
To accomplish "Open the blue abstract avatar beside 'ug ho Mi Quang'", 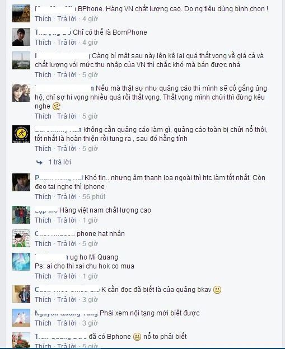I will 21,262.
